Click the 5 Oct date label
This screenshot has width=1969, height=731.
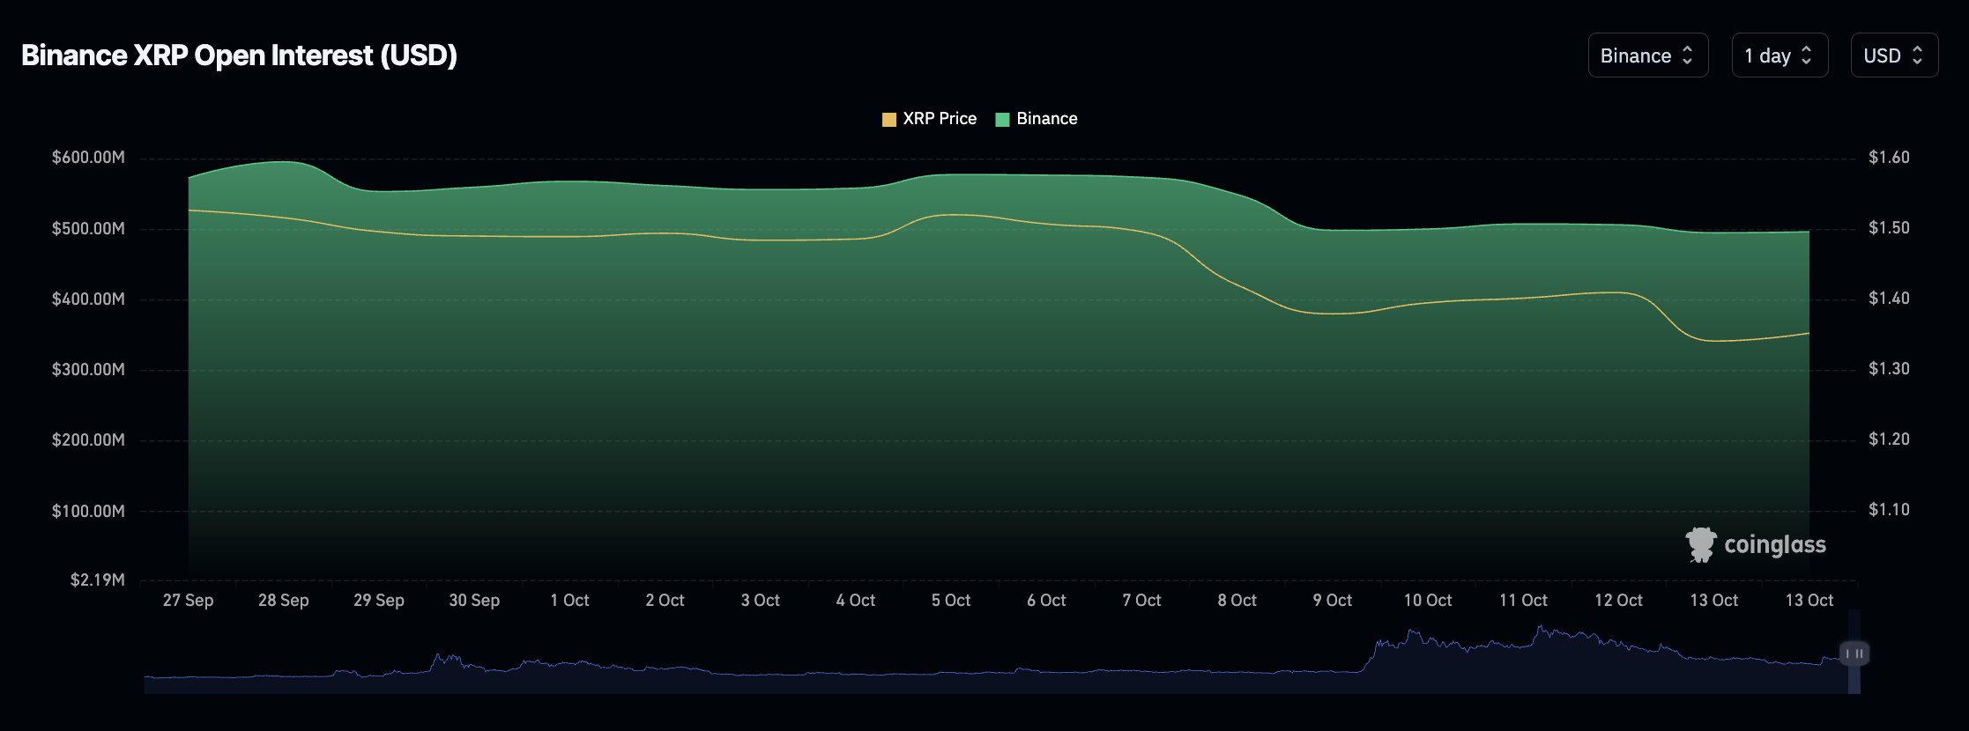pos(951,601)
